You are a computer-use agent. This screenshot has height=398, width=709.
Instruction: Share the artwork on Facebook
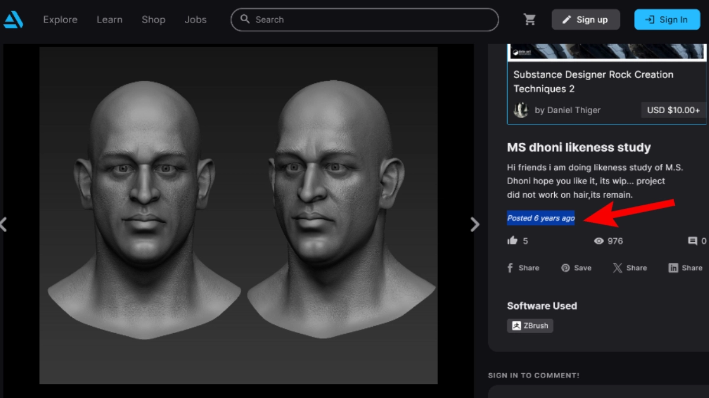click(523, 268)
